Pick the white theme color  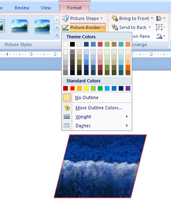click(x=65, y=44)
